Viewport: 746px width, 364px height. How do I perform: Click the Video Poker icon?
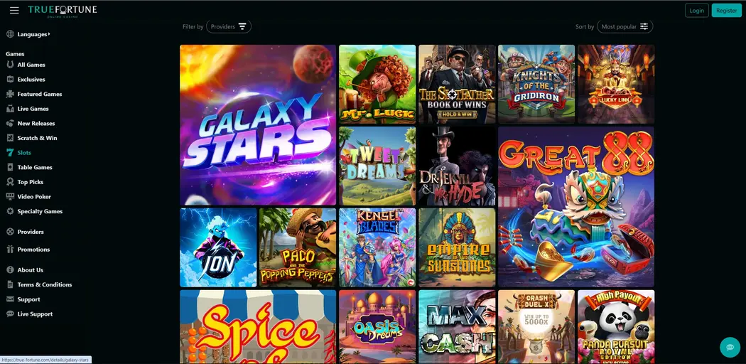pos(10,196)
